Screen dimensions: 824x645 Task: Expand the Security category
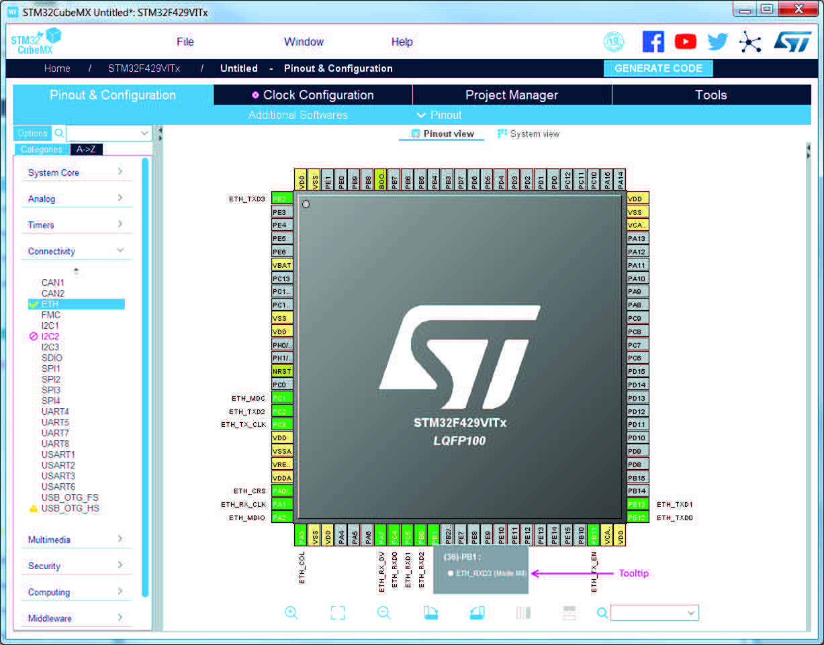point(75,566)
